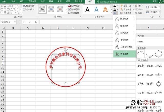Select the four-point star shape
164x112 pixels.
[x=2, y=6]
